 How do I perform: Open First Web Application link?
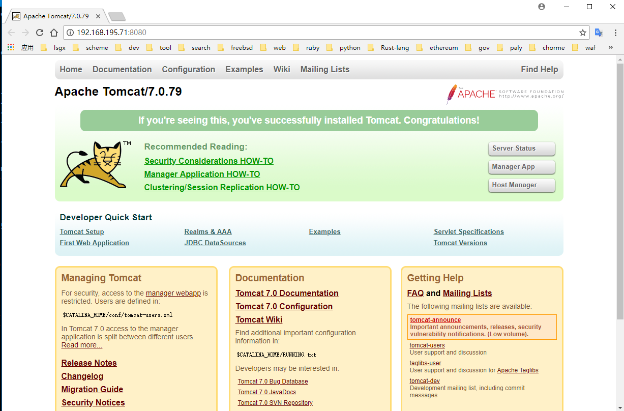tap(94, 243)
